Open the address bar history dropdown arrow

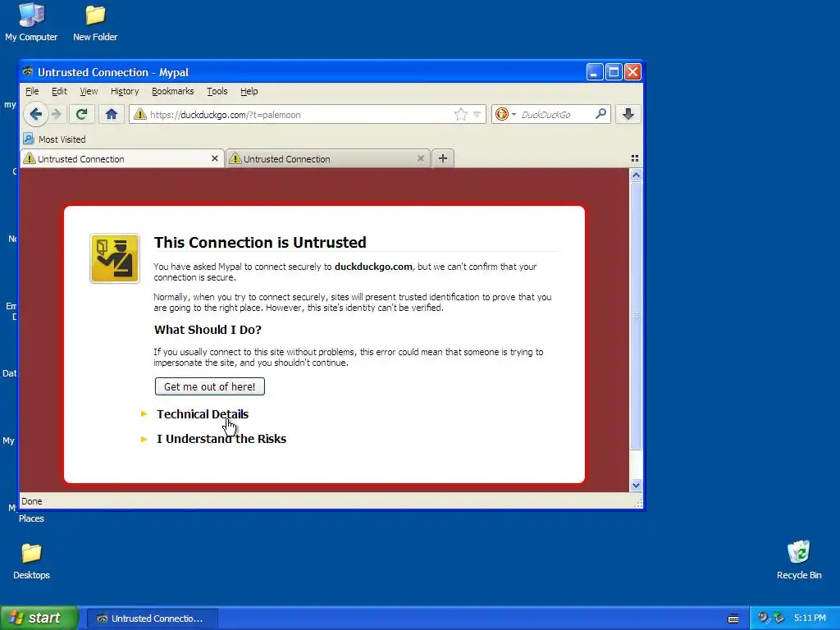477,114
